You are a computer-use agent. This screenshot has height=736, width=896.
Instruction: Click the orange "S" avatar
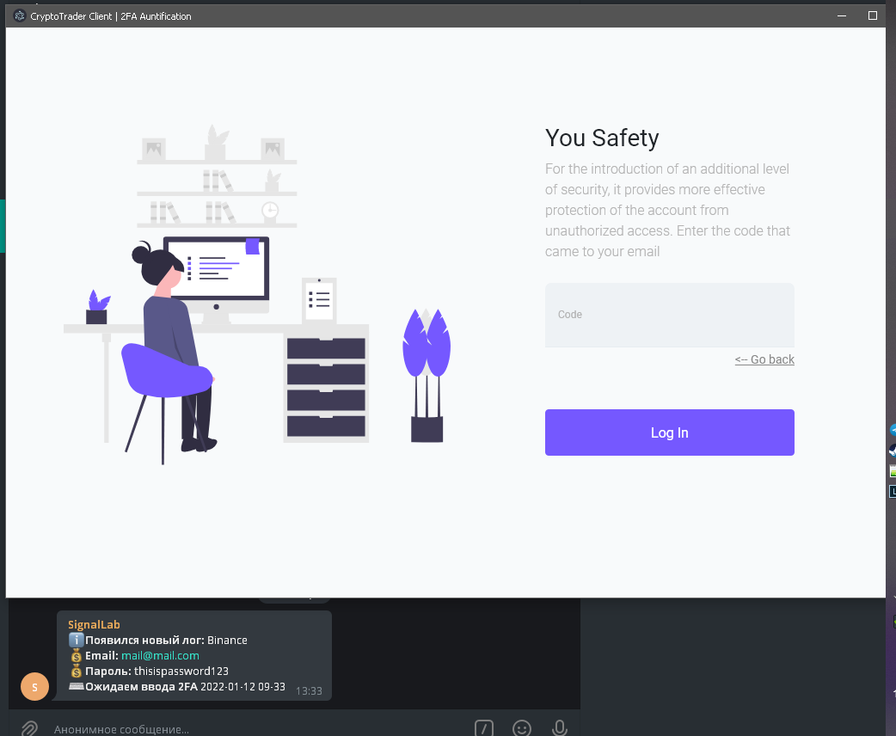pos(34,686)
